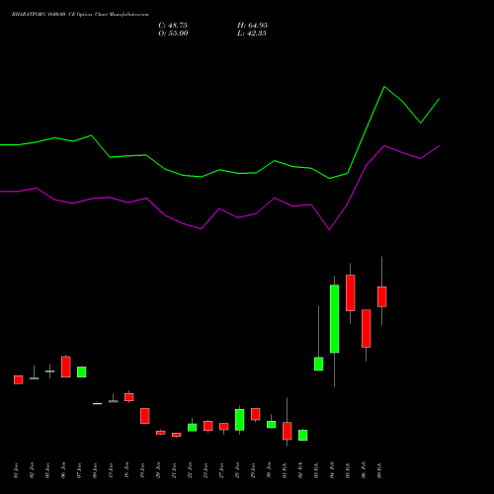Click the red candle for 05 Feb
Image resolution: width=494 pixels, height=494 pixels.
pos(351,292)
